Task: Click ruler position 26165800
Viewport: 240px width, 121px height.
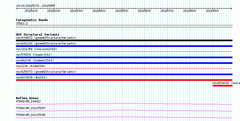Action: [190, 11]
